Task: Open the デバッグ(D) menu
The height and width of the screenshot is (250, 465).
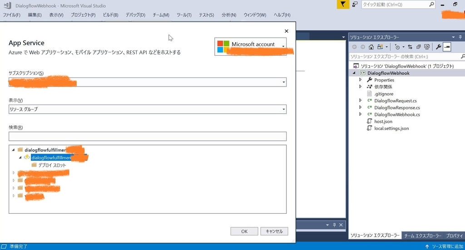Action: pyautogui.click(x=135, y=15)
